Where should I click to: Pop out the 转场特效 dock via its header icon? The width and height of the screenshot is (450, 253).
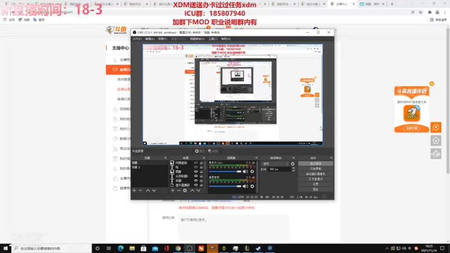coord(293,158)
